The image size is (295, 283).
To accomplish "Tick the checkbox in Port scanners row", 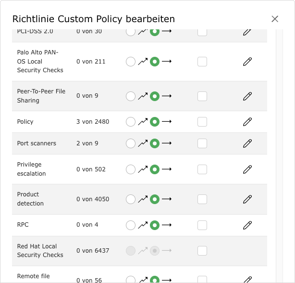I will pyautogui.click(x=202, y=143).
